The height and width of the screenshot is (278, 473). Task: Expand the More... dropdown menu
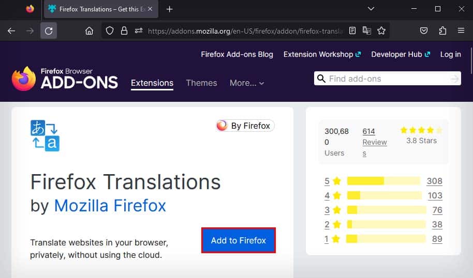tap(247, 83)
